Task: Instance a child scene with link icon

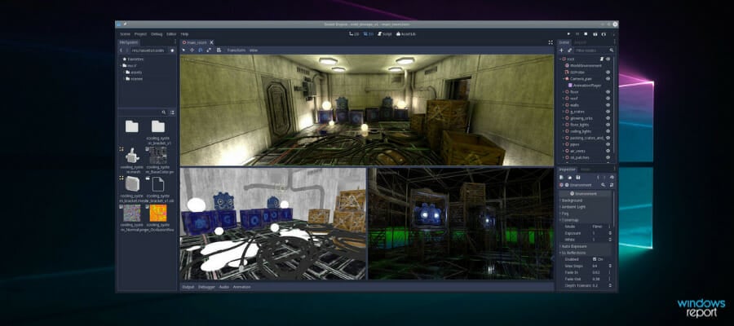Action: 570,50
